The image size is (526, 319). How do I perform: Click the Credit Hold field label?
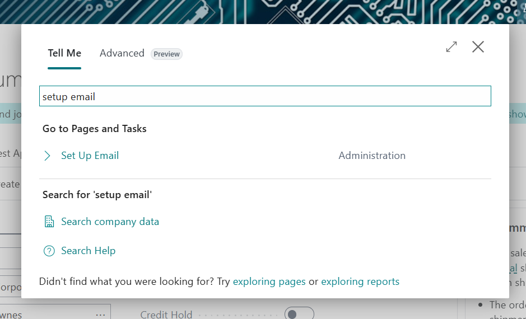click(166, 315)
